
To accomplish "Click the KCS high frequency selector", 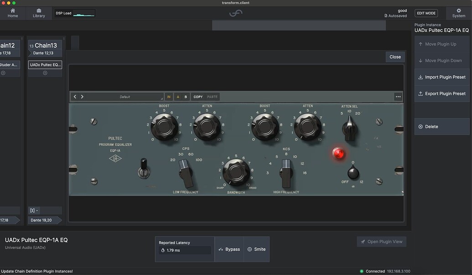I will [286, 173].
